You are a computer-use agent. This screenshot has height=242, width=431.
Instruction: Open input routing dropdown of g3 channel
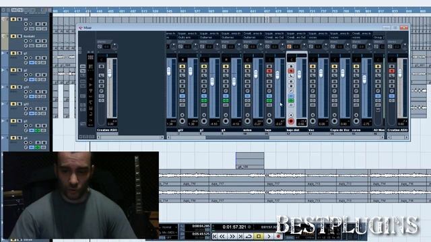(x=209, y=34)
